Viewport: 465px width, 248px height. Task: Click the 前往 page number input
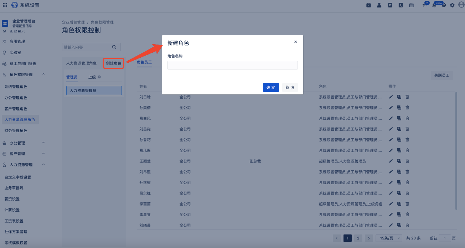click(445, 238)
